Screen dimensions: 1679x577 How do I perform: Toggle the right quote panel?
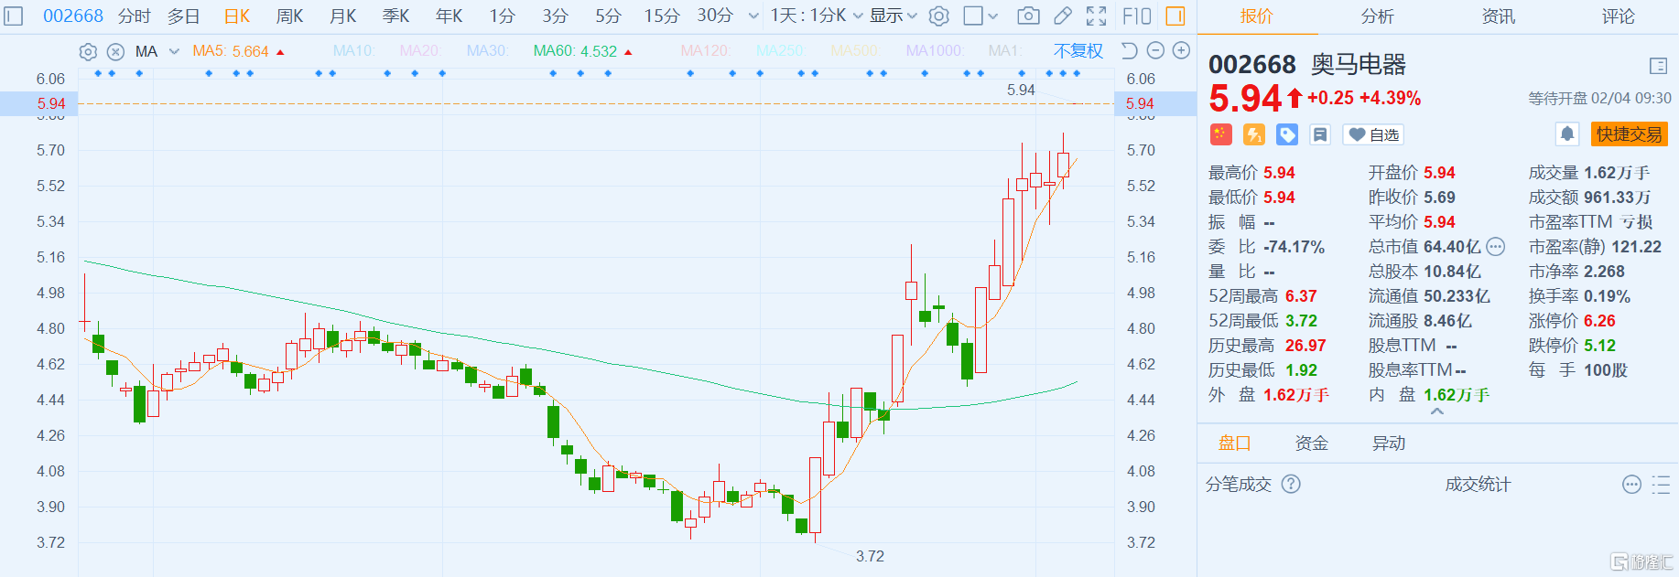click(1175, 16)
